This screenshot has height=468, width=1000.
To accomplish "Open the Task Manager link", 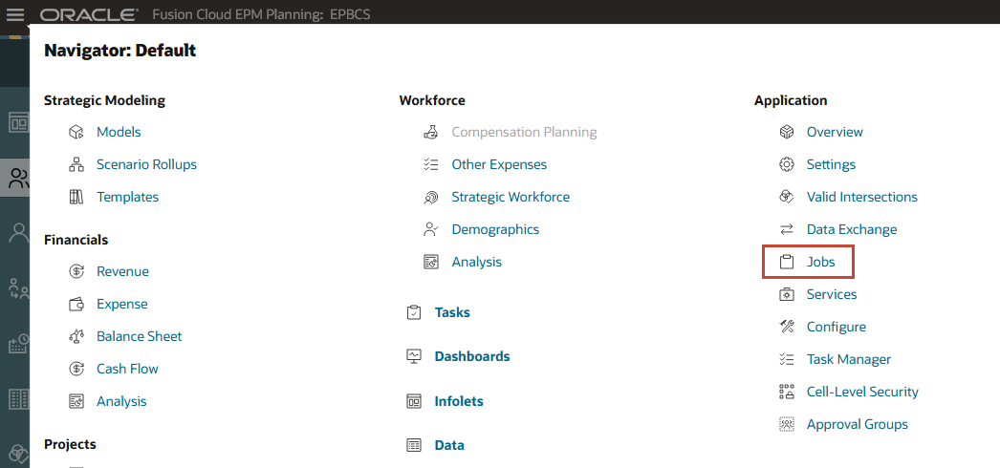I will pos(848,360).
